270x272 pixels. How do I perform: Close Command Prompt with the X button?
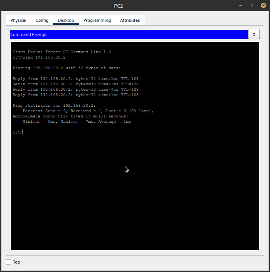coord(254,34)
